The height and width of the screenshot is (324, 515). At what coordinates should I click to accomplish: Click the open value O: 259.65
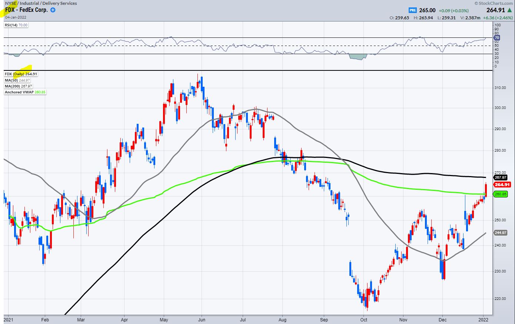[x=399, y=18]
